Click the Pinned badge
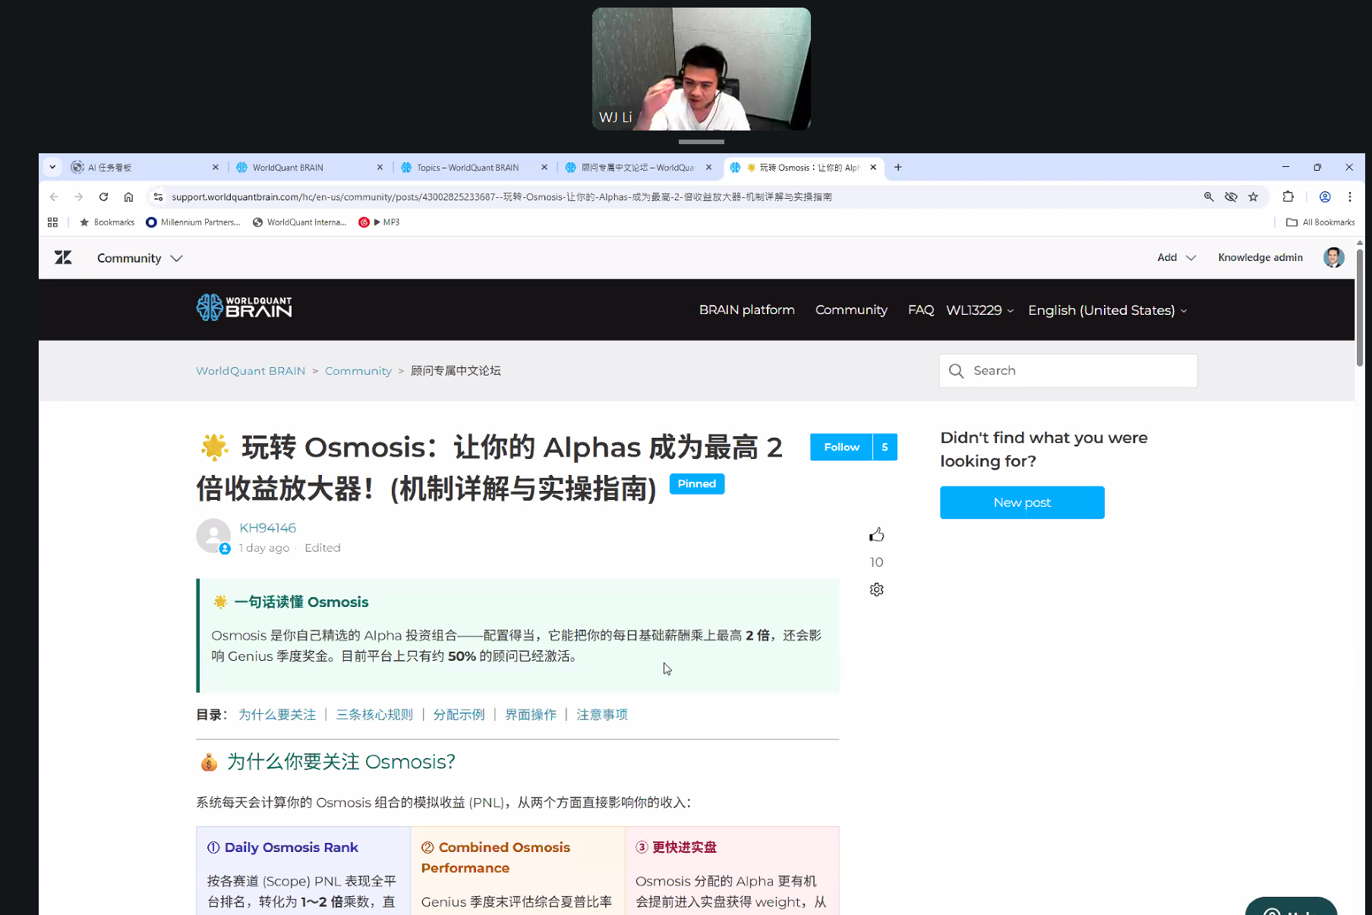 [x=697, y=484]
